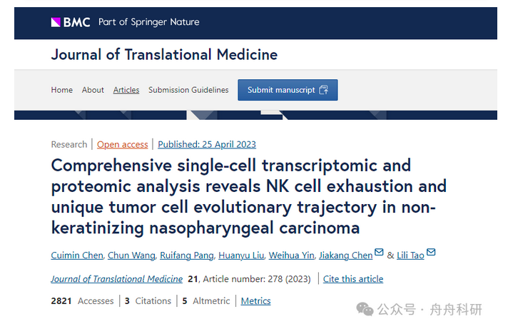Click the Cite this article link
The width and height of the screenshot is (508, 329).
coord(353,279)
